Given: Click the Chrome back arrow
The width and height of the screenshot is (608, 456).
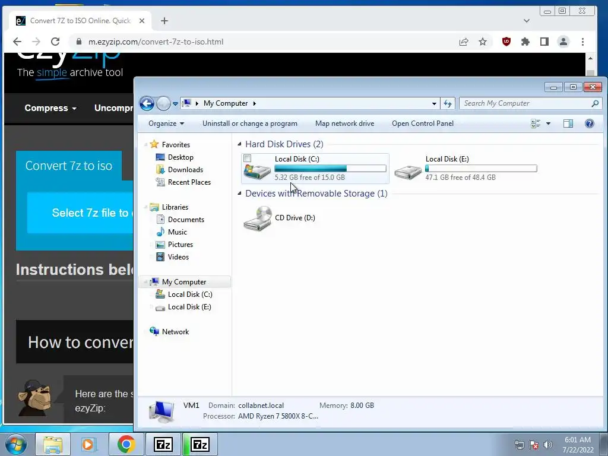Looking at the screenshot, I should 17,42.
